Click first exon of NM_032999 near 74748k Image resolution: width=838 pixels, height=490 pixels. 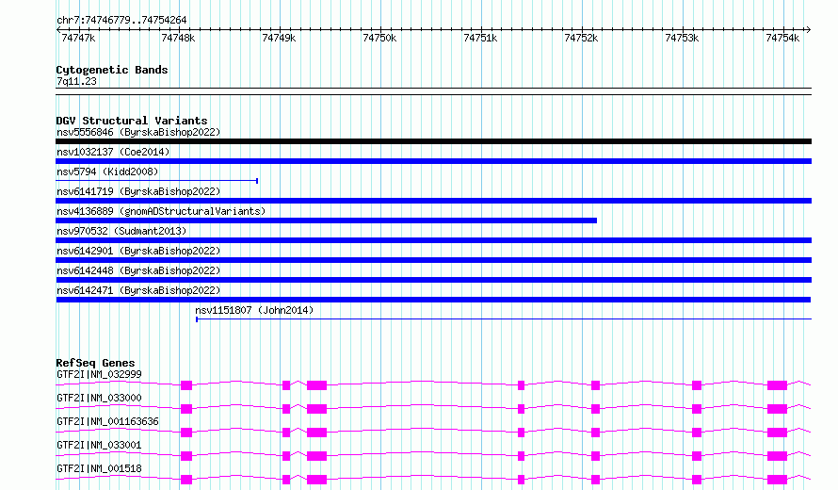186,385
